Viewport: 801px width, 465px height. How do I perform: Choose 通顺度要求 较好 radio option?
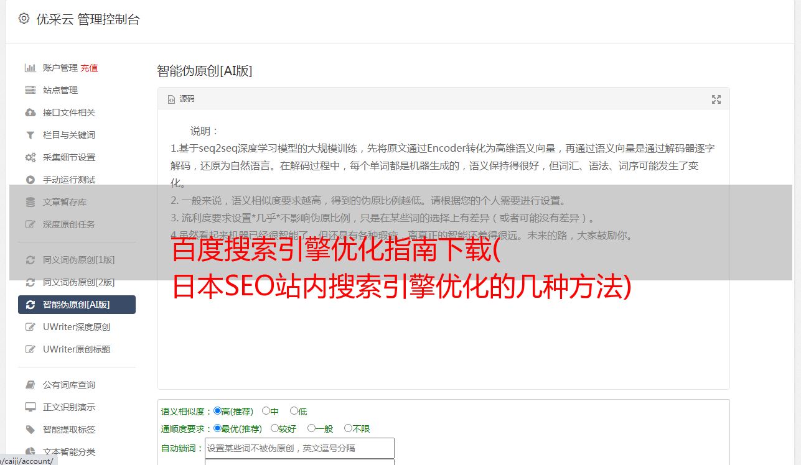pos(274,428)
